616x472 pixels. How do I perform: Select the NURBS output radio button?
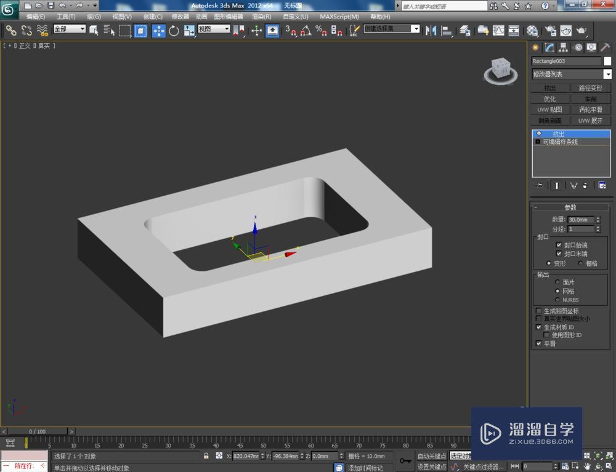(x=557, y=300)
